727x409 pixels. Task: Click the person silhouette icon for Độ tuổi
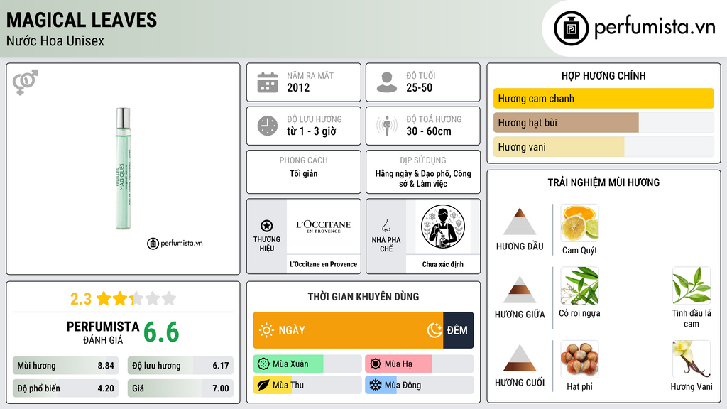pos(387,82)
